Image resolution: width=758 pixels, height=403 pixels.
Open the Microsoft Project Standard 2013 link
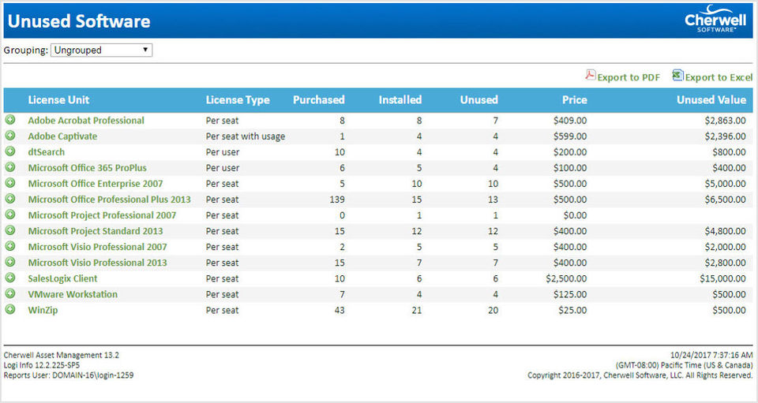pyautogui.click(x=96, y=231)
